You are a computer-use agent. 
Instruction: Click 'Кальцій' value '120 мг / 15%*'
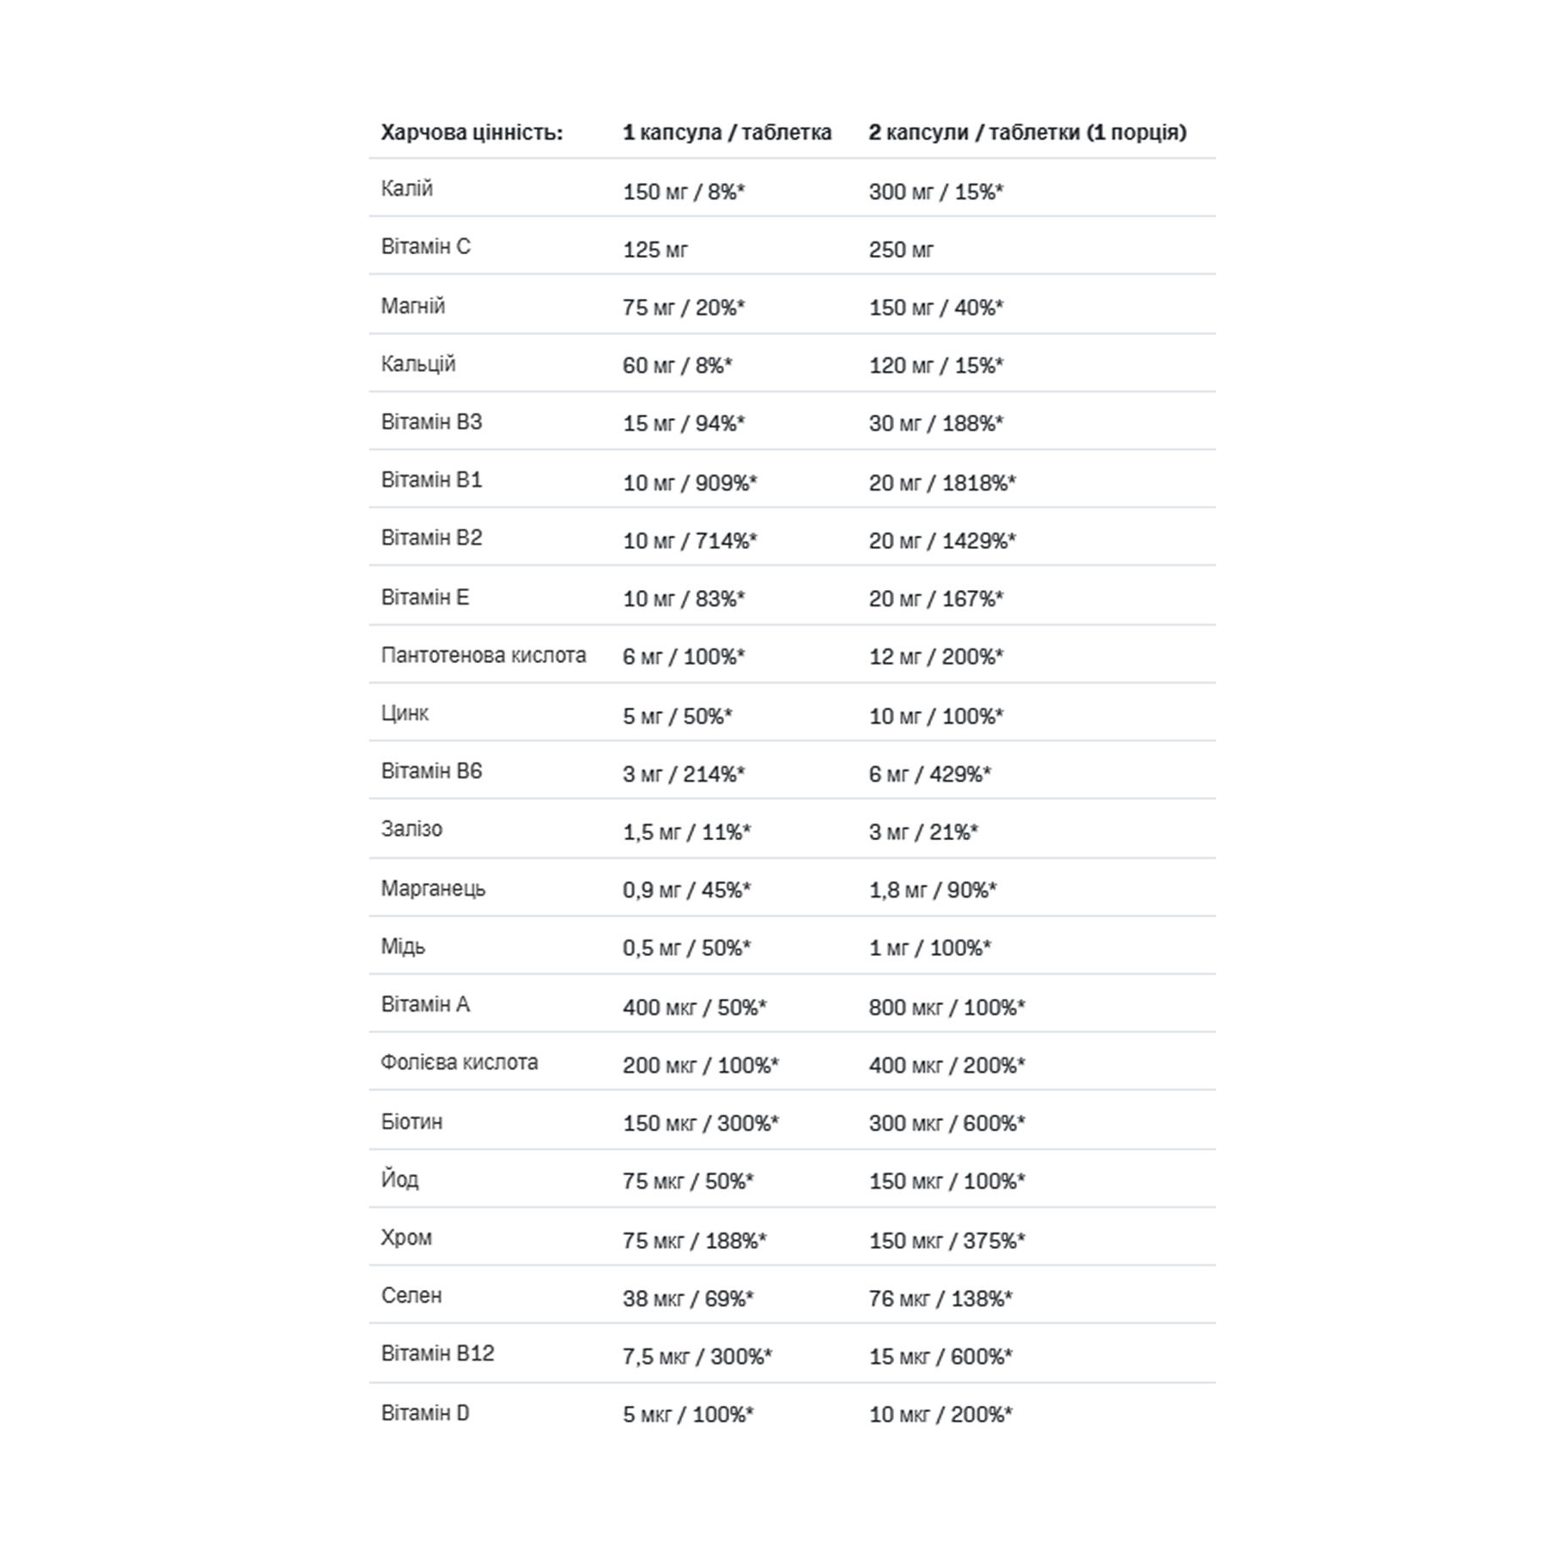point(935,366)
